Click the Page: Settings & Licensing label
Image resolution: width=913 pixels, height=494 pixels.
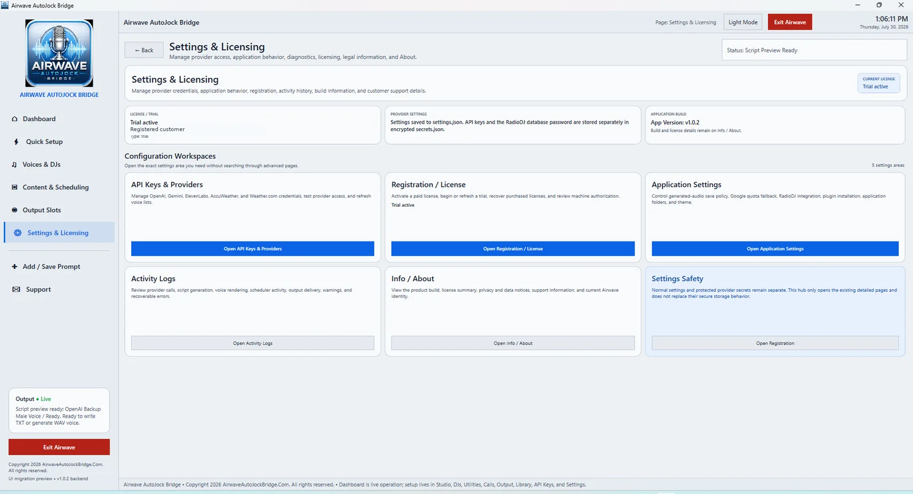click(685, 23)
